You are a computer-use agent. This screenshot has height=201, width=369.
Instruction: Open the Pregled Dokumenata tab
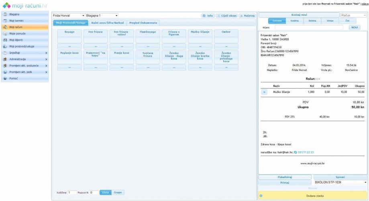click(143, 23)
